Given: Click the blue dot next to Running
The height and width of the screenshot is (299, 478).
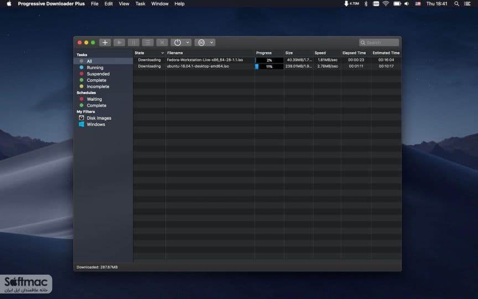Looking at the screenshot, I should (x=81, y=67).
